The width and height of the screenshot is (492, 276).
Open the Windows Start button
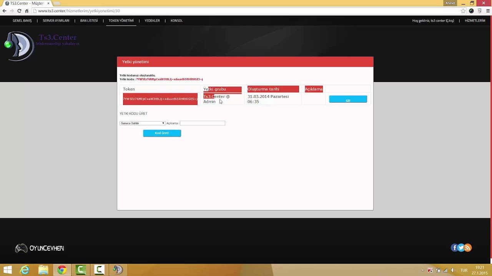[x=7, y=270]
